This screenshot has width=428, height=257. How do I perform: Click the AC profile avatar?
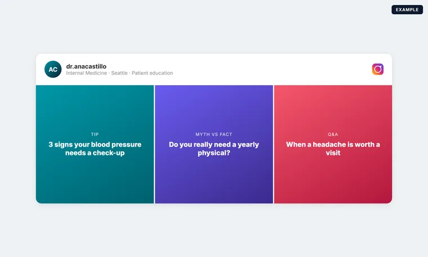[x=53, y=69]
